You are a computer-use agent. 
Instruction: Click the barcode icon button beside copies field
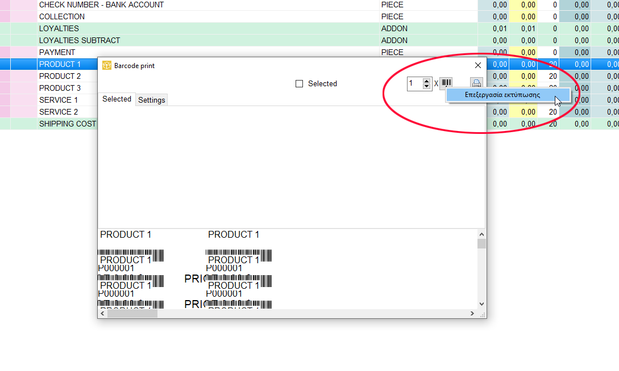pos(446,83)
